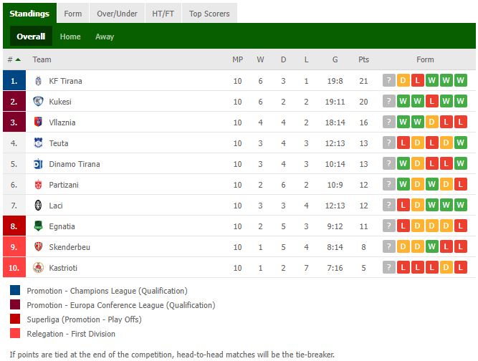The image size is (478, 361).
Task: Click KF Tirana's upcoming match question mark box
Action: pyautogui.click(x=389, y=81)
